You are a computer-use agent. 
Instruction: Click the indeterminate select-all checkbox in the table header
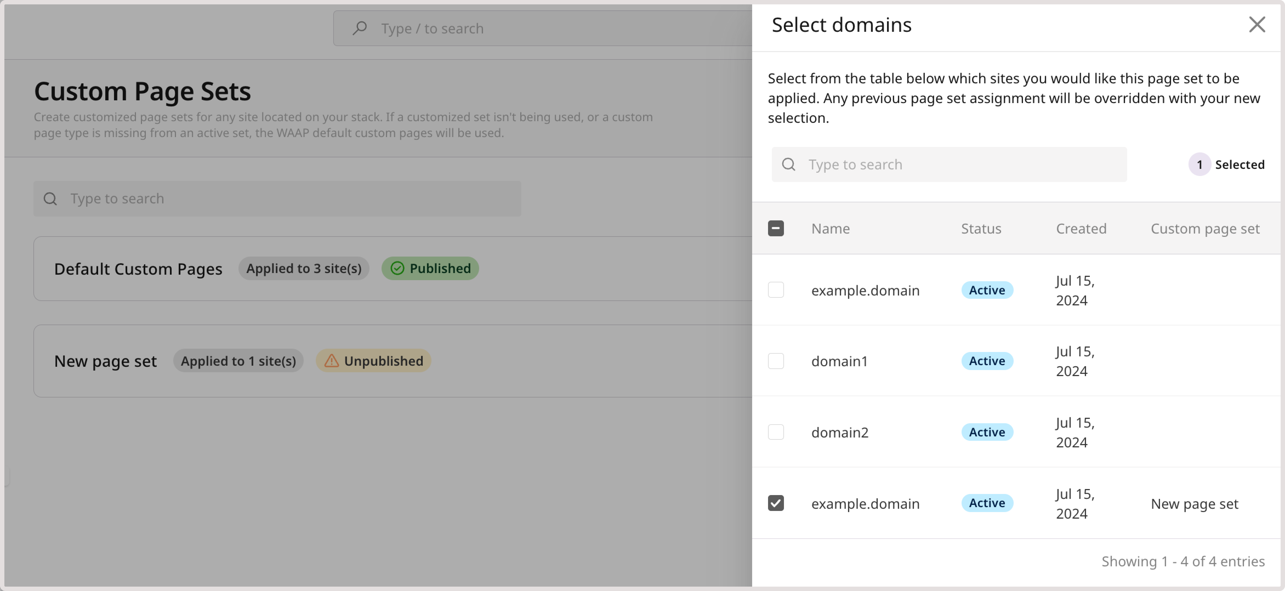(776, 228)
